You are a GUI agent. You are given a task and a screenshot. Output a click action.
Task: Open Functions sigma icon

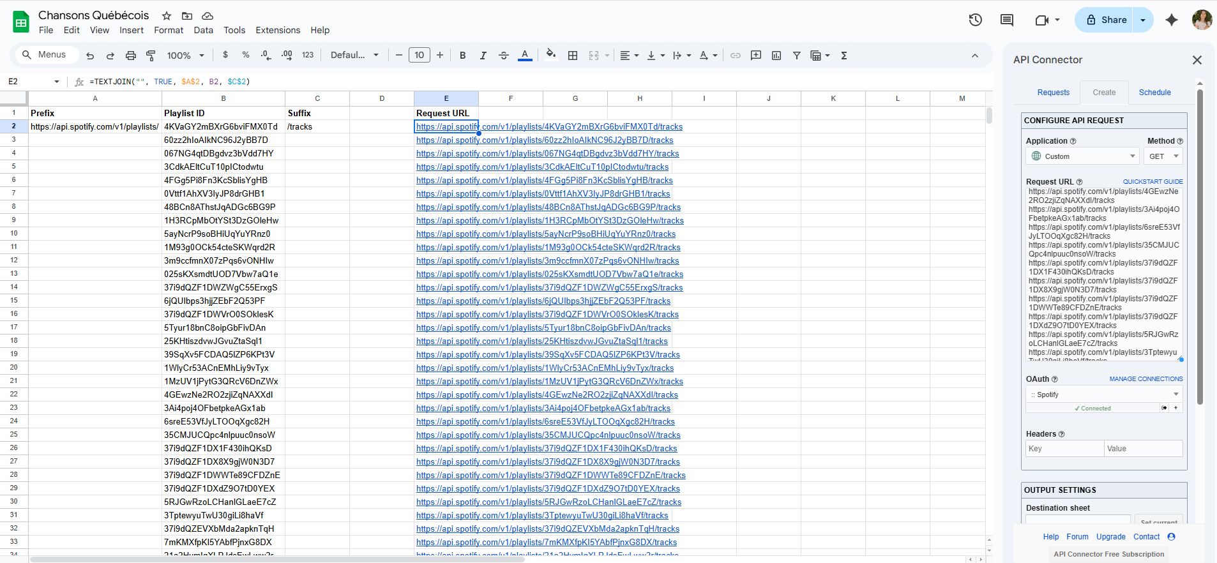844,56
